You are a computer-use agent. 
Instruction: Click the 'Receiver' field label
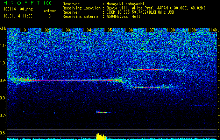[71, 12]
